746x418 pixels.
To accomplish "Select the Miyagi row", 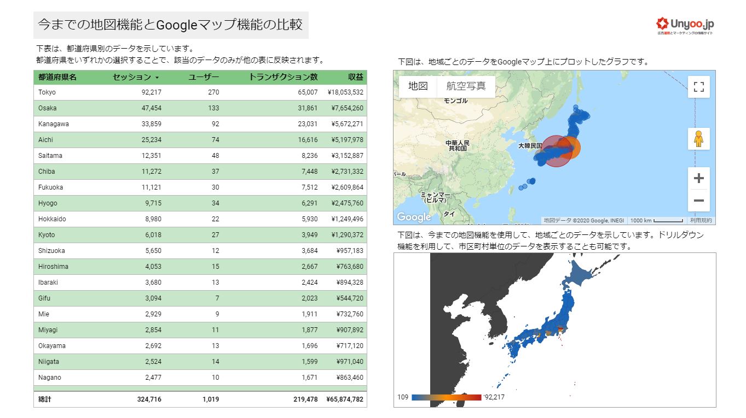I will click(200, 330).
